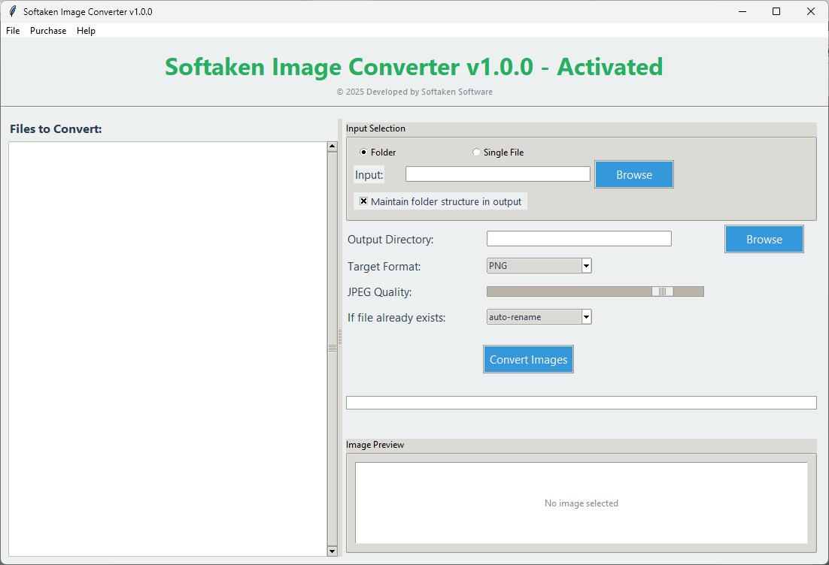Open the Purchase menu
Viewport: 829px width, 565px height.
pos(48,31)
